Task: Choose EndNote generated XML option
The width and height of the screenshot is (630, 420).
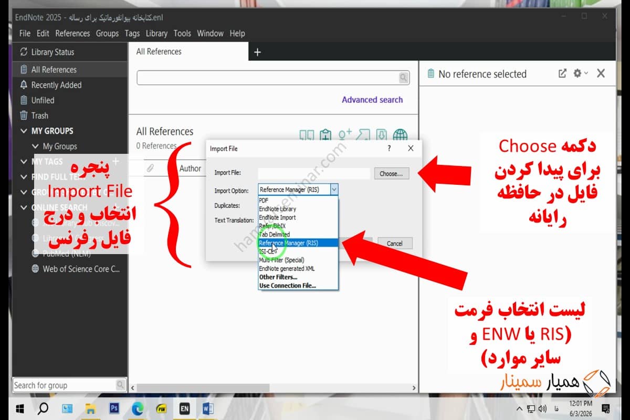Action: pyautogui.click(x=298, y=268)
